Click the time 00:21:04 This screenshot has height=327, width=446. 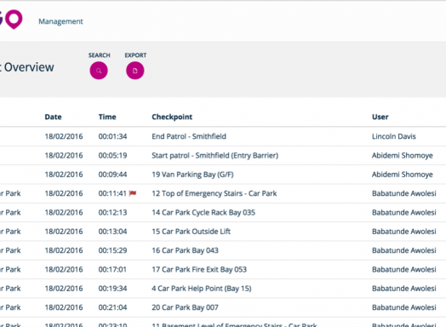point(112,307)
